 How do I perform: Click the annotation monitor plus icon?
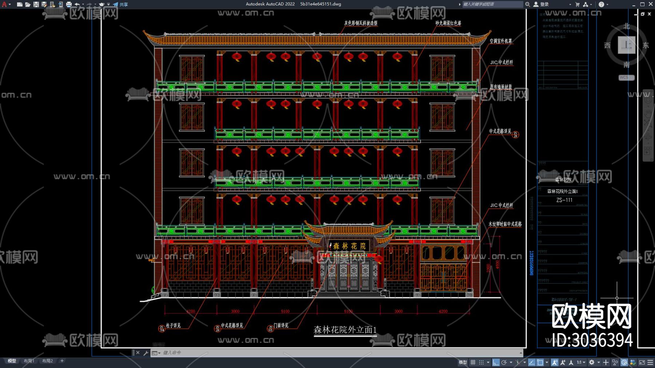(x=606, y=362)
